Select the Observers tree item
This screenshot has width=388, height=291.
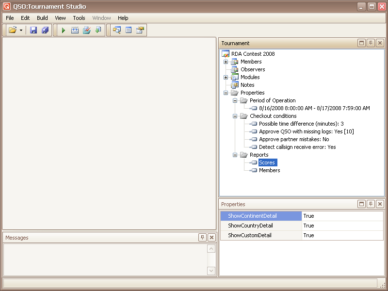(253, 69)
